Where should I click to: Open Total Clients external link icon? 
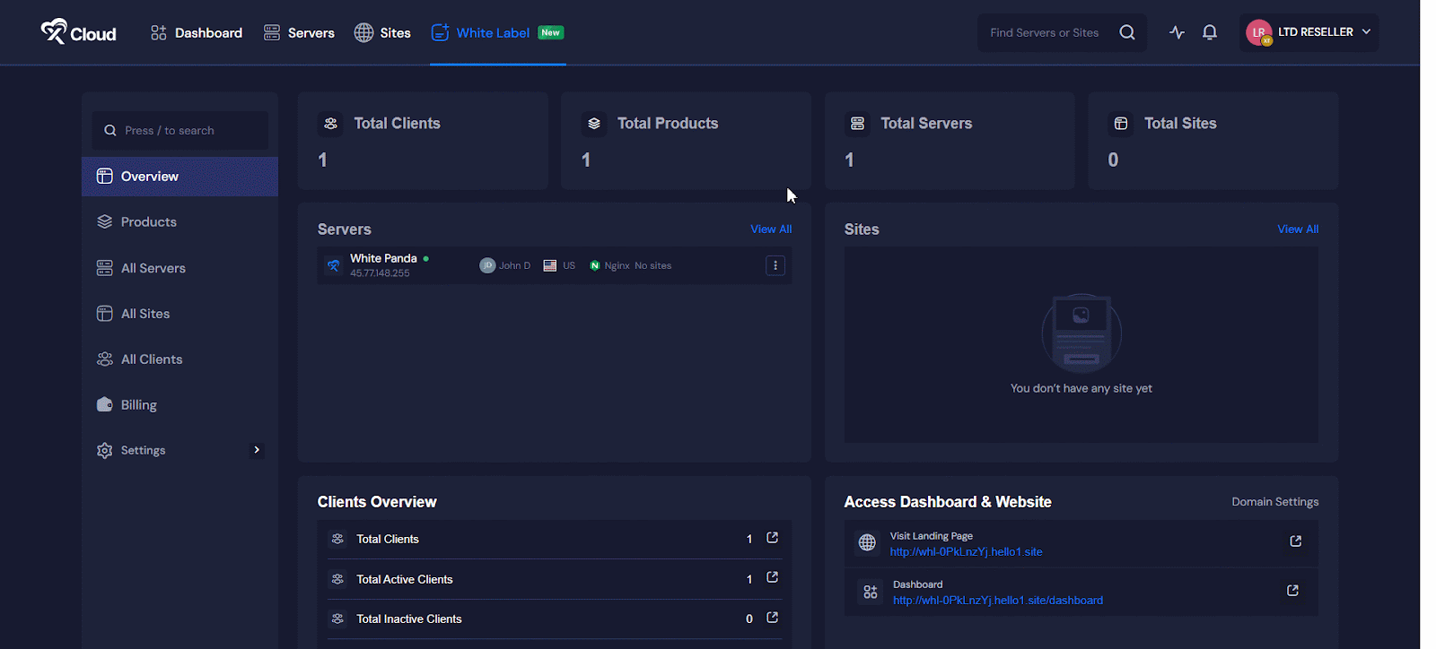click(x=772, y=538)
